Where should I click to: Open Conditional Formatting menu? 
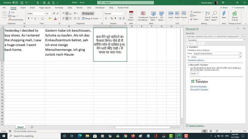(143, 16)
